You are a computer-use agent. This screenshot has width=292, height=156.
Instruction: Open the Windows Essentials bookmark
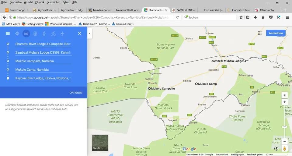click(61, 24)
